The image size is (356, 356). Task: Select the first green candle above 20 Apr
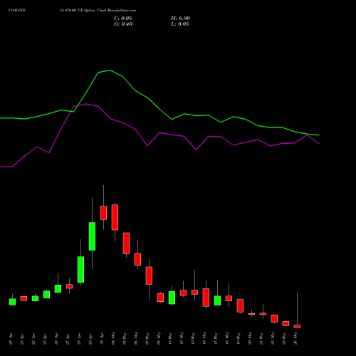point(12,302)
